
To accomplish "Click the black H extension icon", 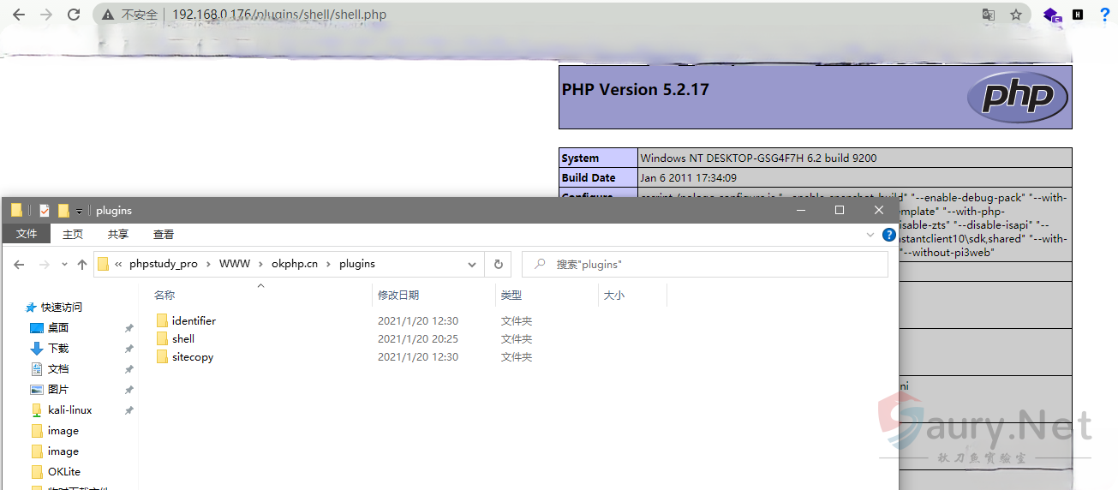I will tap(1078, 15).
